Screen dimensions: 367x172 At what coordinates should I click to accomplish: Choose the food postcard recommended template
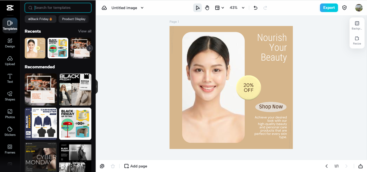tap(41, 89)
